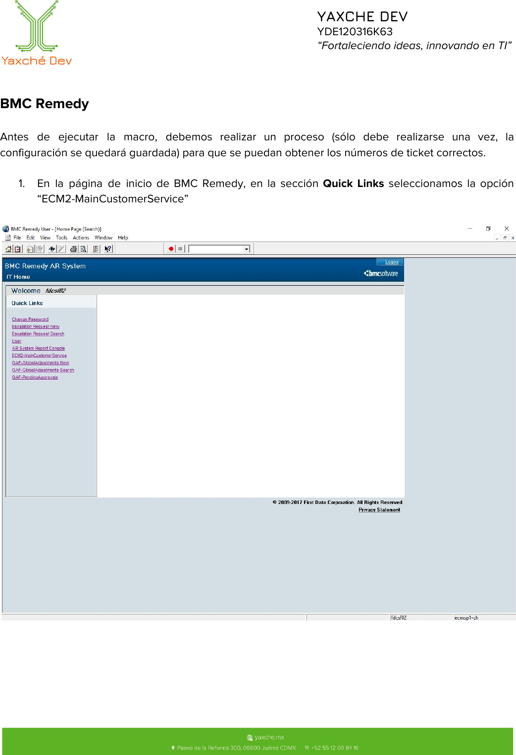Click the Privacy Statement link
516x755 pixels.
coord(379,510)
